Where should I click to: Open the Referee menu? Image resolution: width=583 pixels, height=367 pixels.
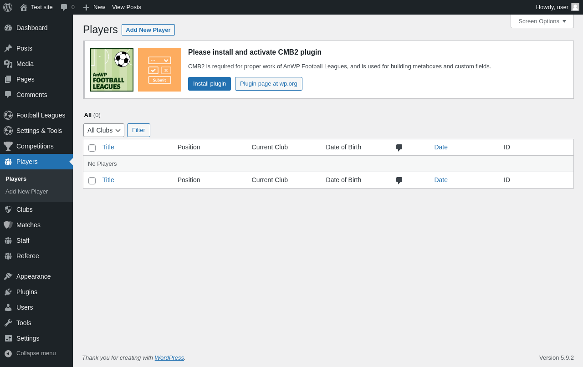[x=36, y=256]
